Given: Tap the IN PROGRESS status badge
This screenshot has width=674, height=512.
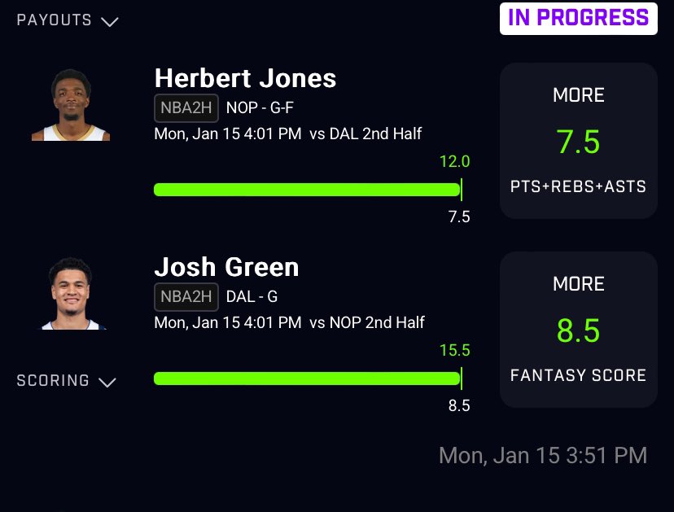Looking at the screenshot, I should pyautogui.click(x=579, y=18).
